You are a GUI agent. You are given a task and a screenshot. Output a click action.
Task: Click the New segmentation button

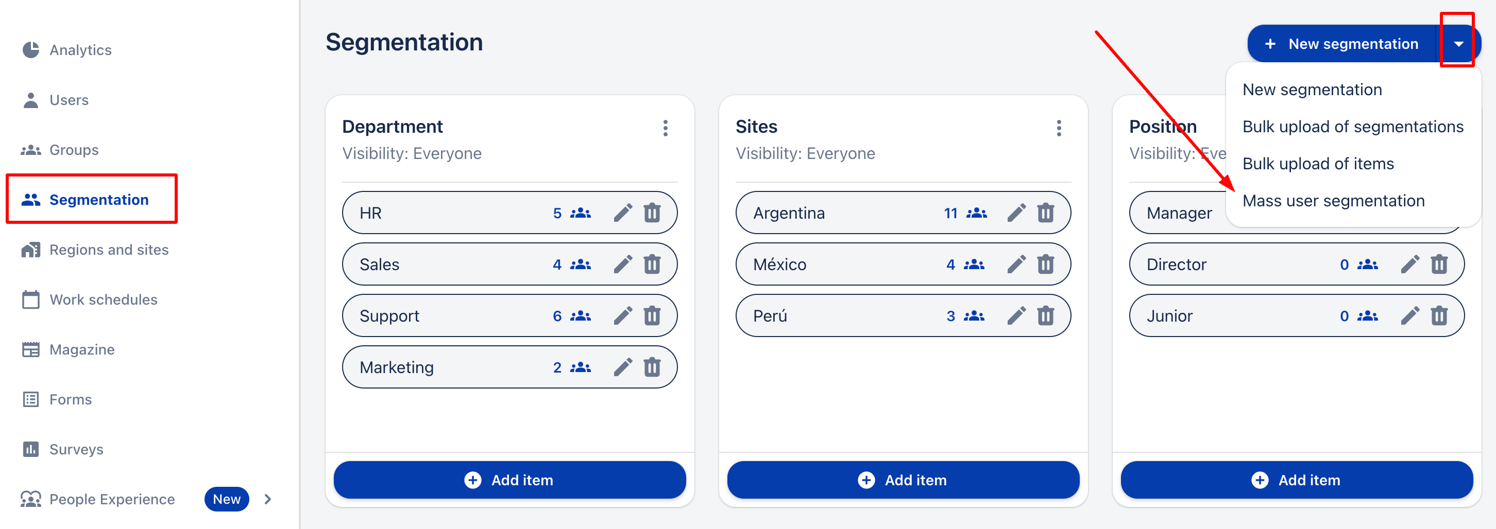point(1342,44)
